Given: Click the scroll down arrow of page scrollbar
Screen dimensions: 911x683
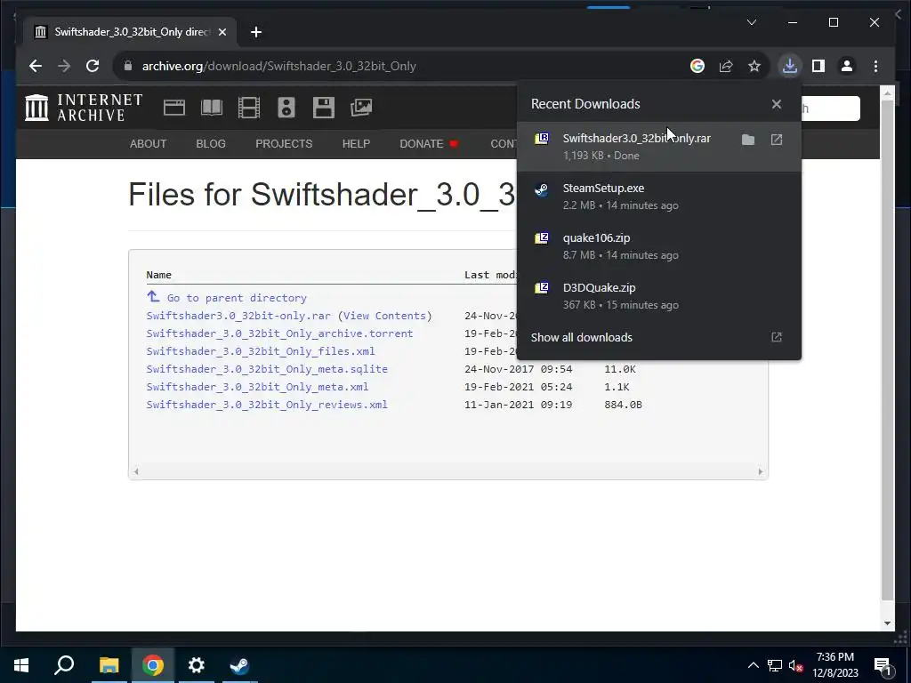Looking at the screenshot, I should [887, 623].
